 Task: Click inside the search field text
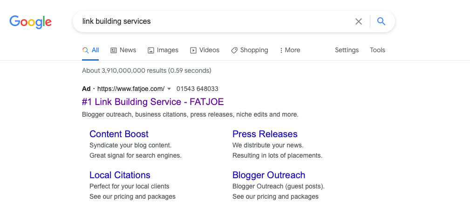[116, 21]
